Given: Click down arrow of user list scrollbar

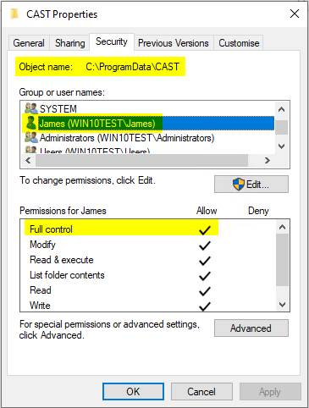Looking at the screenshot, I should 281,146.
